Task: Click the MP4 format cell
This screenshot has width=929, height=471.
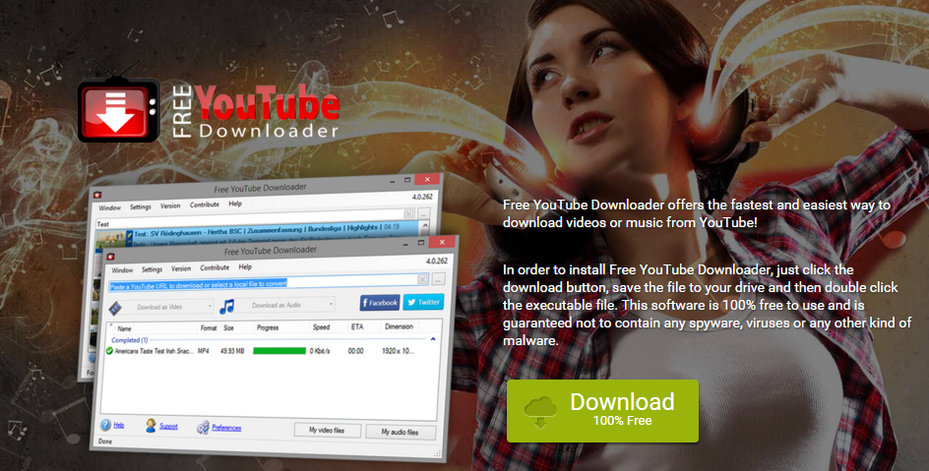Action: click(x=203, y=351)
